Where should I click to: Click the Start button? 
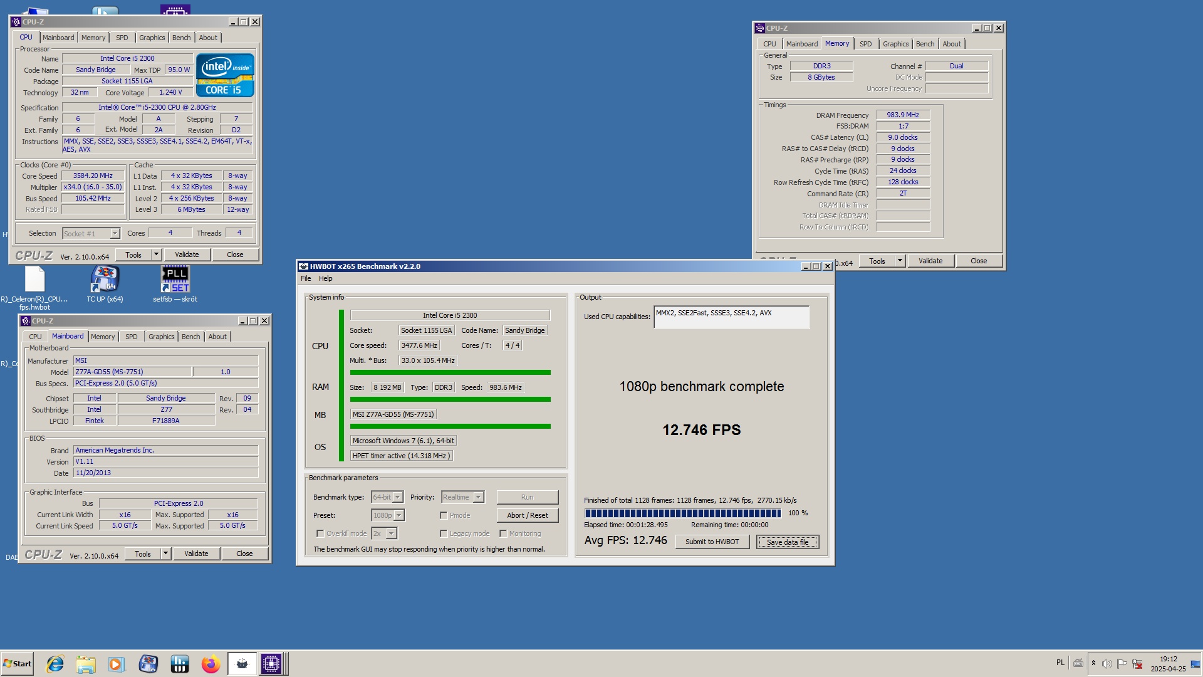click(x=17, y=664)
